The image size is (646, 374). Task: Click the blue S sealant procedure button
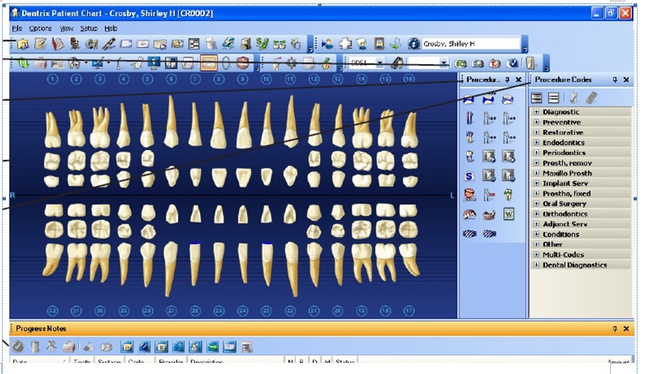pyautogui.click(x=469, y=176)
